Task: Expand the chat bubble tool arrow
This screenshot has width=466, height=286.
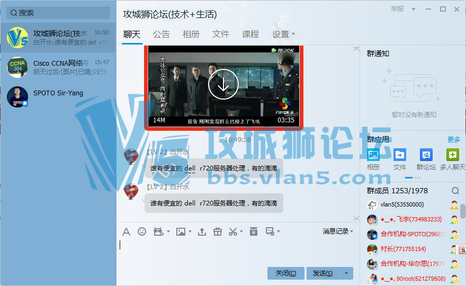Action: point(279,231)
